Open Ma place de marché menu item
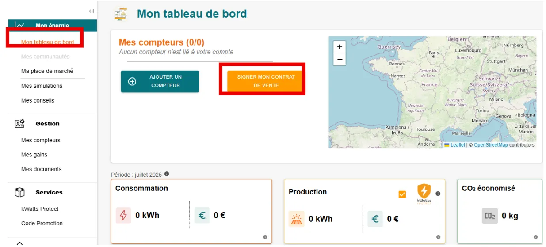The width and height of the screenshot is (546, 247). point(47,71)
